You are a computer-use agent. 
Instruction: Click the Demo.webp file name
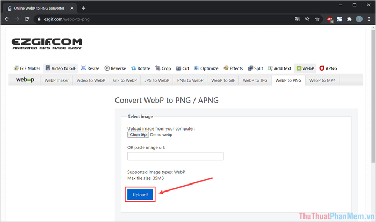point(161,135)
